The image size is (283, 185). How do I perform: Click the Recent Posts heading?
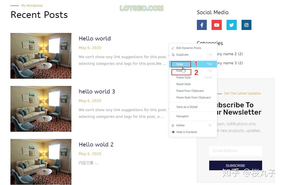tap(39, 15)
